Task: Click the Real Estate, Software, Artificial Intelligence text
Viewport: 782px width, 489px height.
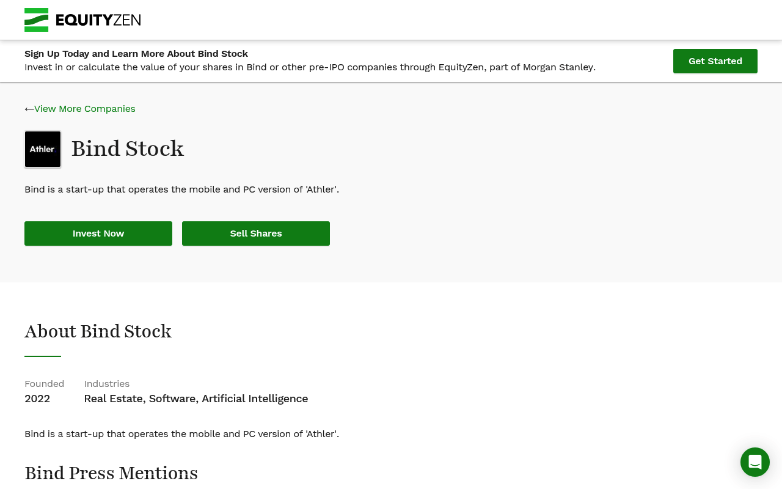Action: click(196, 399)
